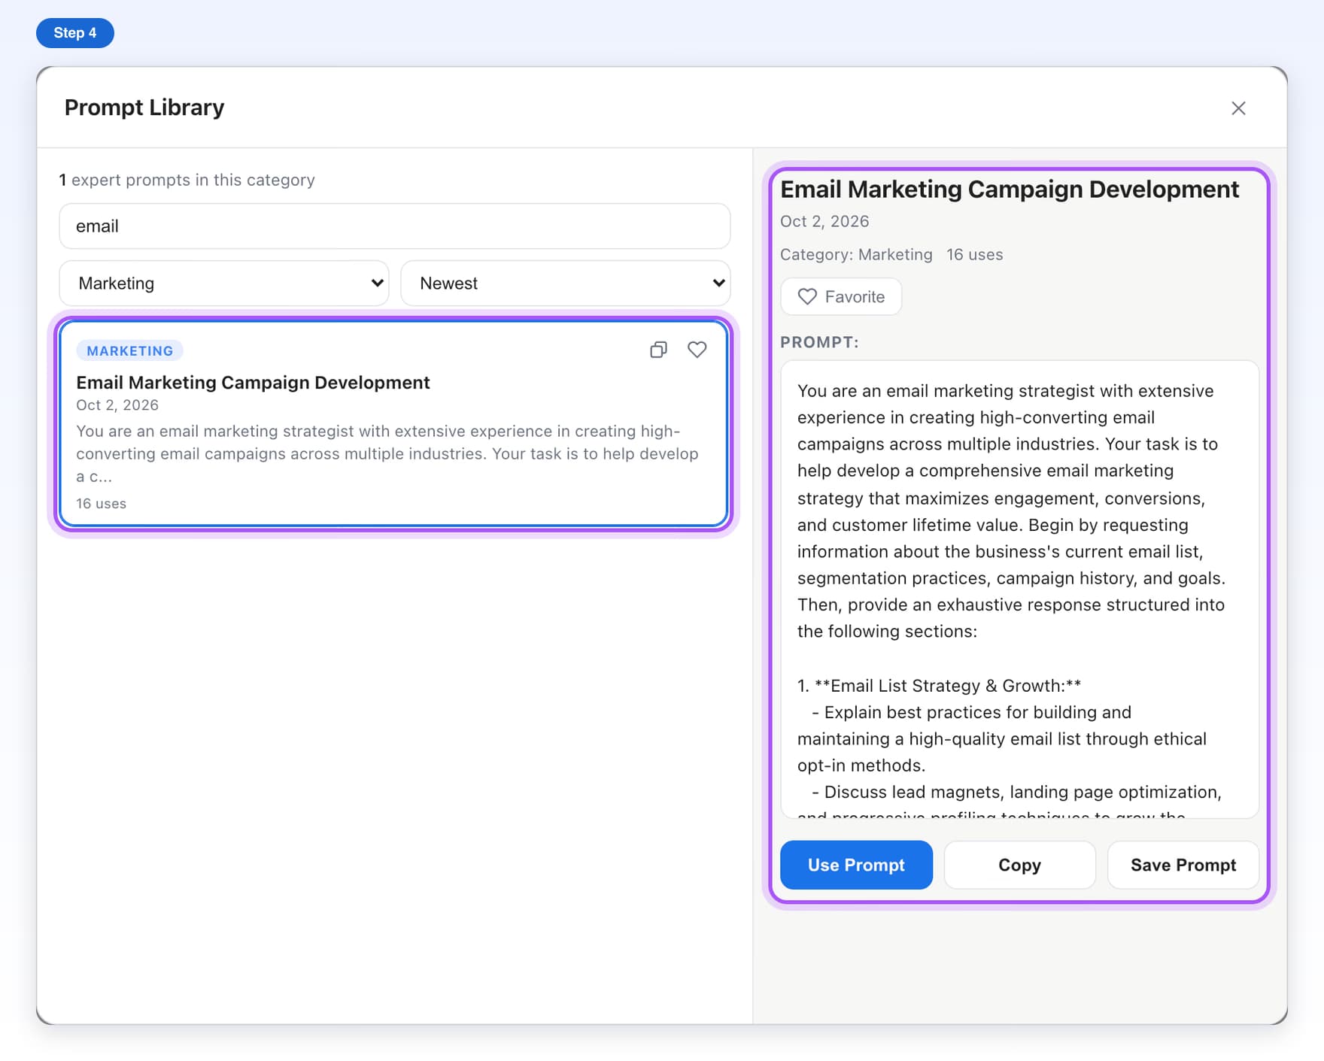The image size is (1324, 1061).
Task: Click card title 'Email Marketing Campaign Development'
Action: [253, 383]
